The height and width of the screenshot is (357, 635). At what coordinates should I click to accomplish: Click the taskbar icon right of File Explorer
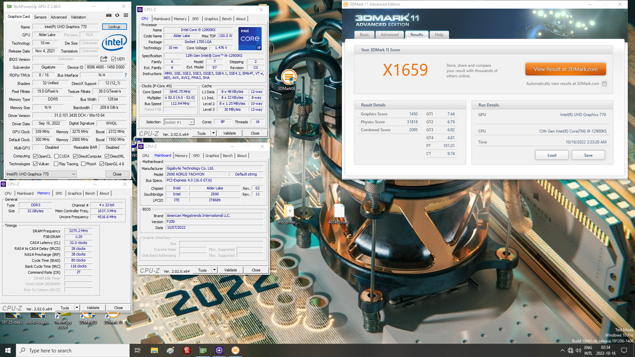point(170,350)
